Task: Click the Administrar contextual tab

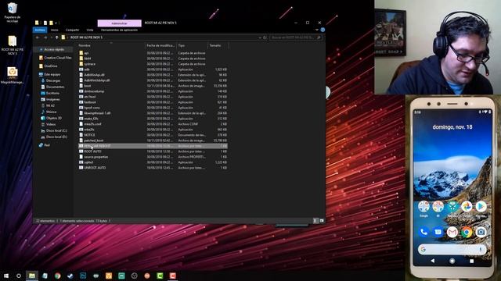Action: click(120, 23)
